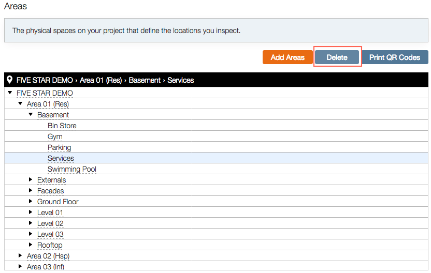The height and width of the screenshot is (273, 431).
Task: Expand the Ground Floor node
Action: [x=31, y=201]
